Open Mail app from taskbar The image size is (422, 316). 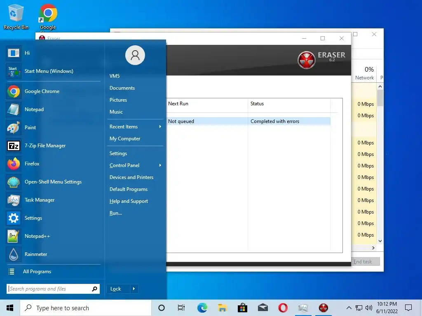click(263, 308)
